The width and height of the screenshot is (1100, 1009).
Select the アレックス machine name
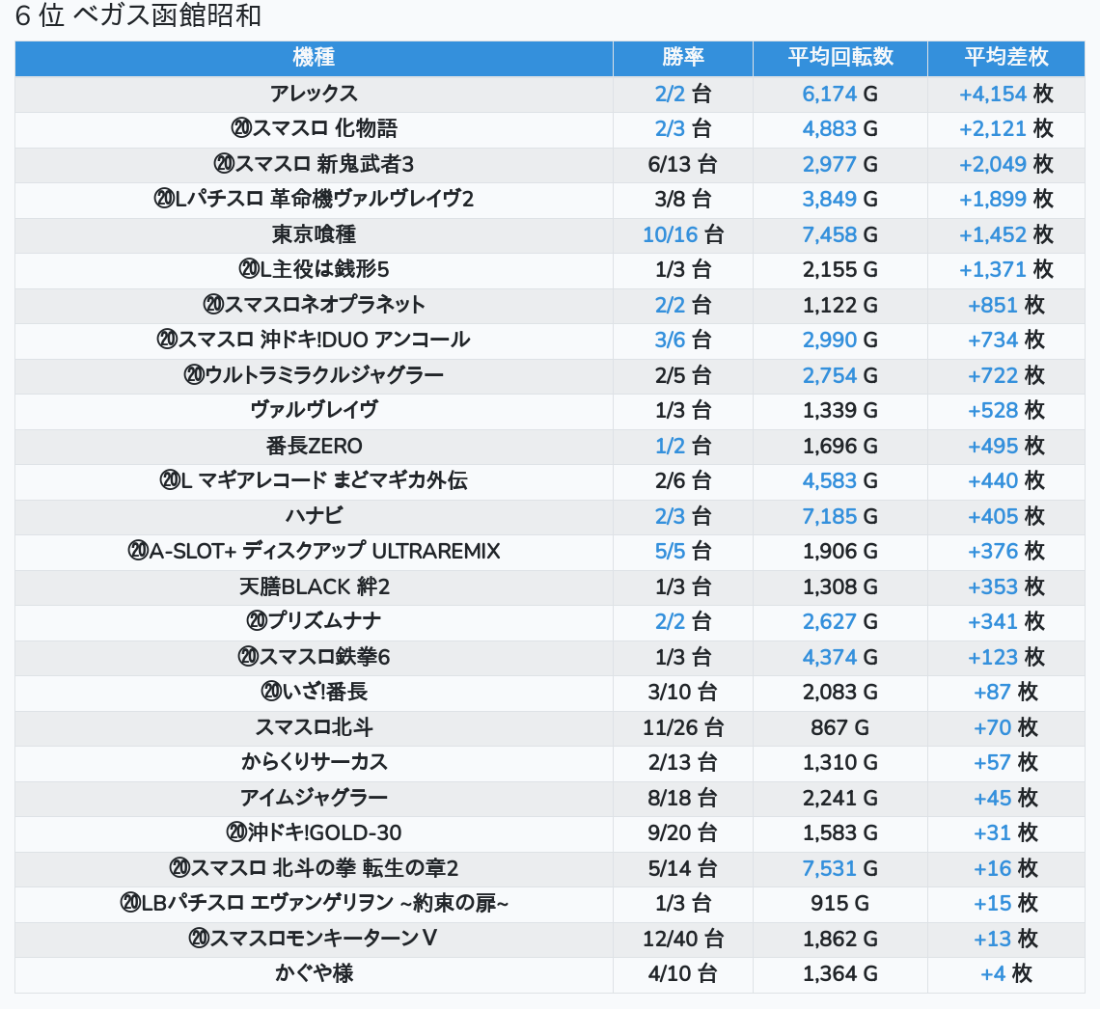pos(314,94)
